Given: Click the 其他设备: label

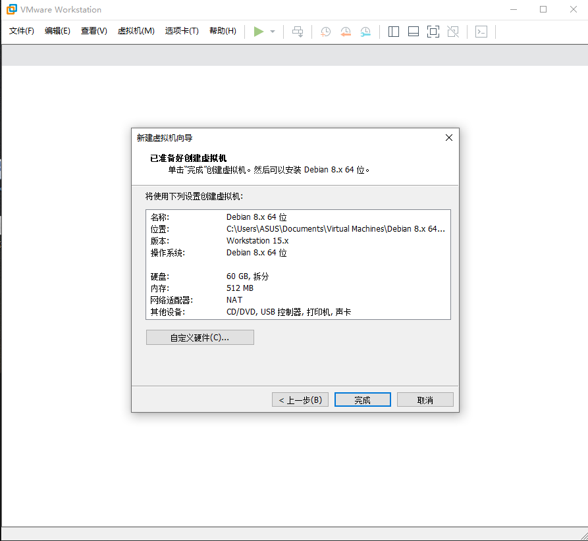Looking at the screenshot, I should pos(168,312).
